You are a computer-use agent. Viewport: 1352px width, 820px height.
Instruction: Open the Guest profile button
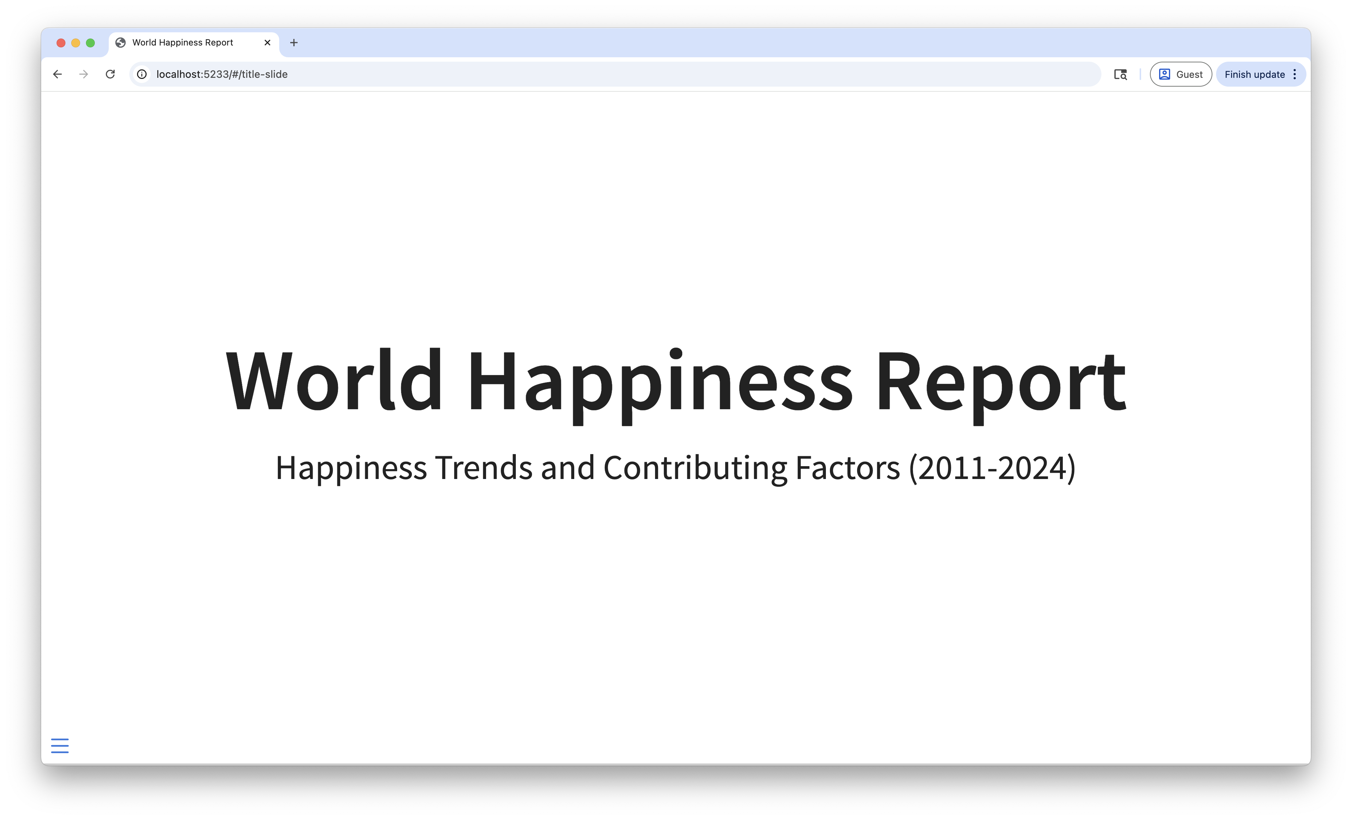(x=1180, y=75)
